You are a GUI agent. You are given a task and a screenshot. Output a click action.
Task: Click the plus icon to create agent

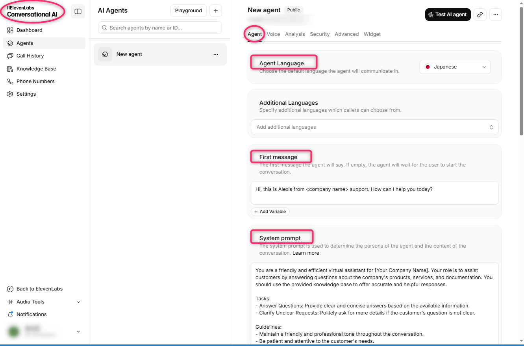pyautogui.click(x=216, y=11)
